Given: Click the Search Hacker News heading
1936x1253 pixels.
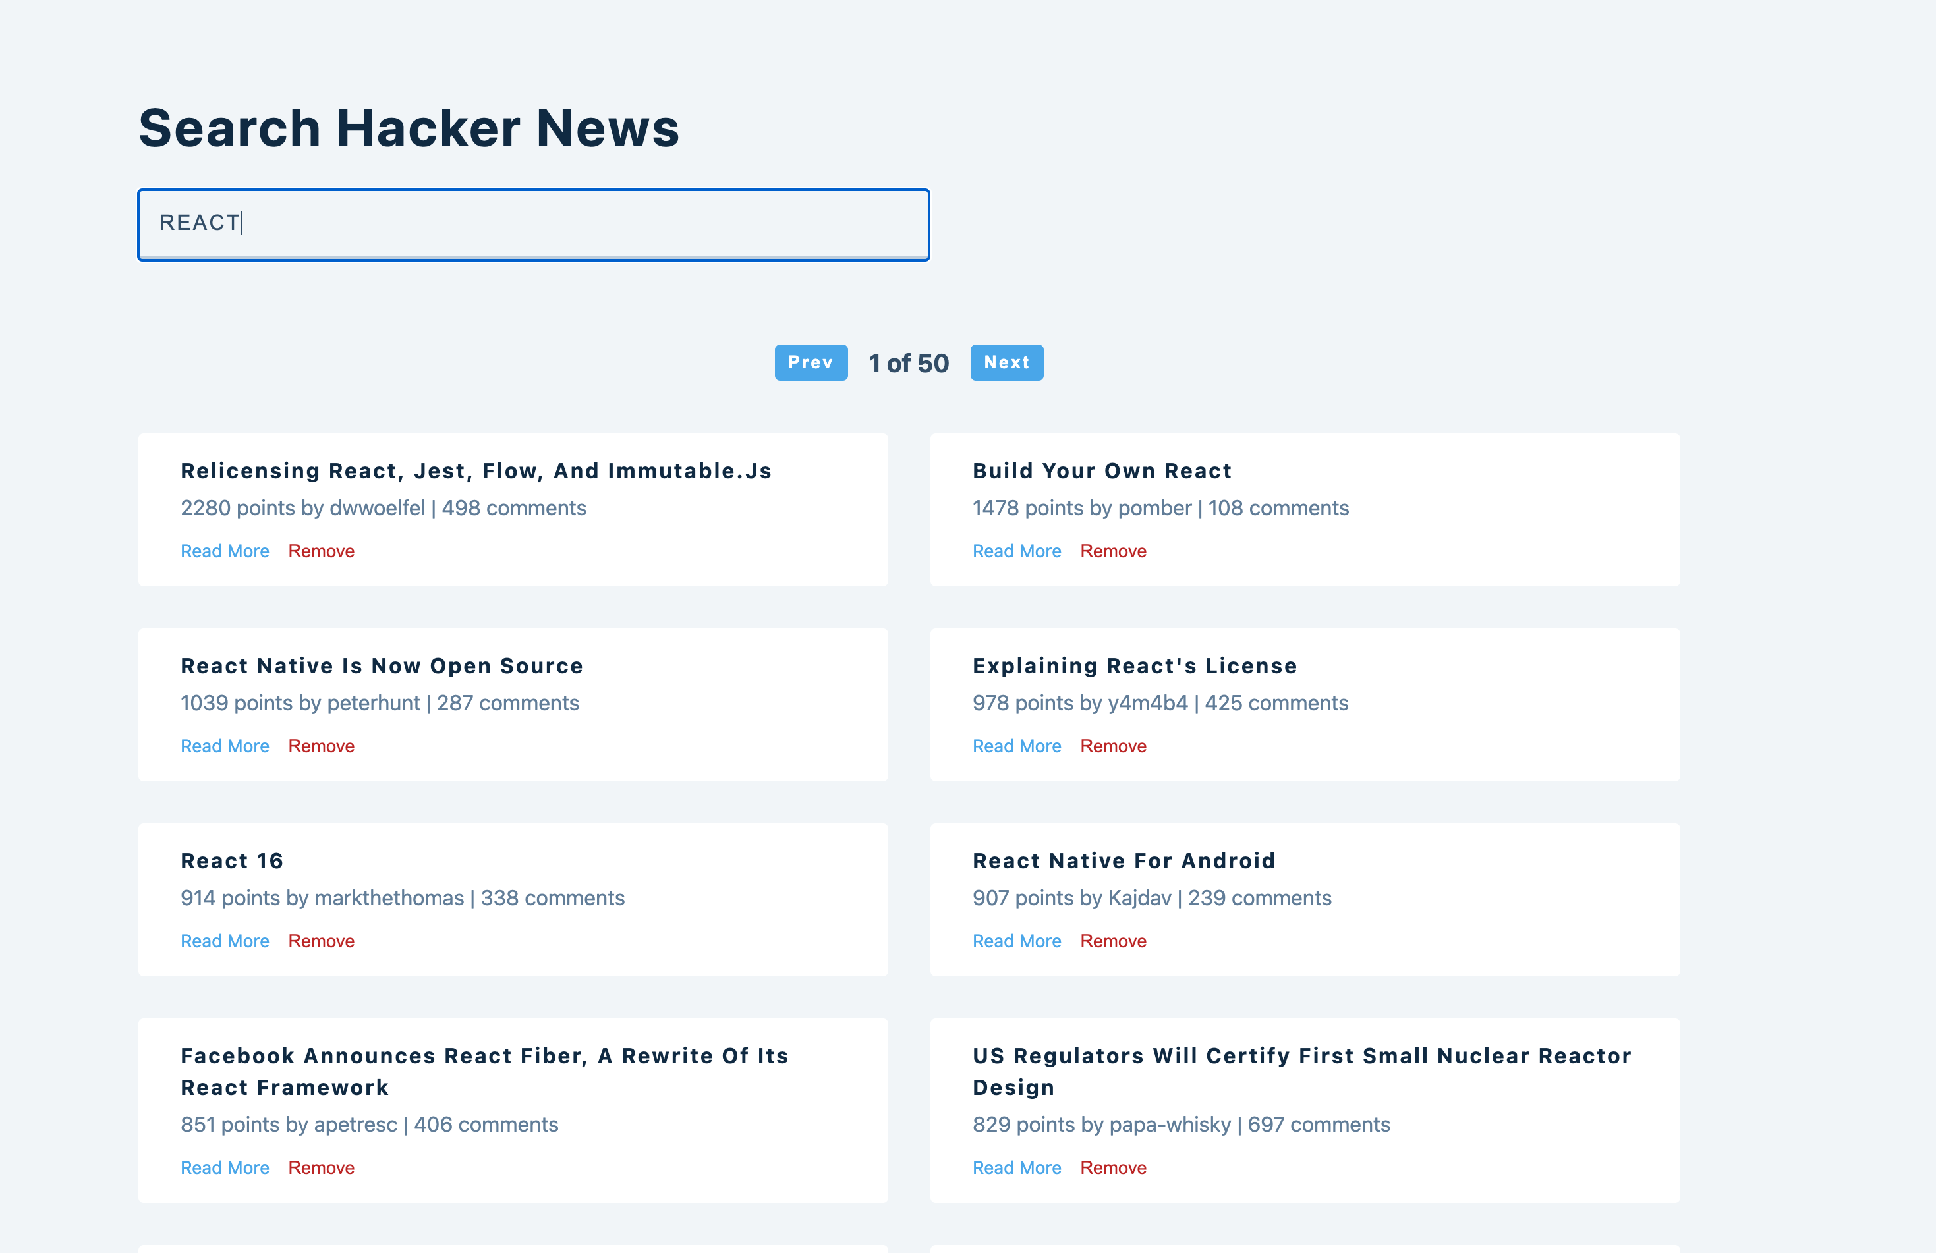Looking at the screenshot, I should (x=409, y=128).
